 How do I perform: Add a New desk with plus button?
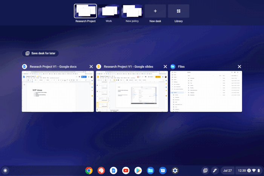[155, 11]
